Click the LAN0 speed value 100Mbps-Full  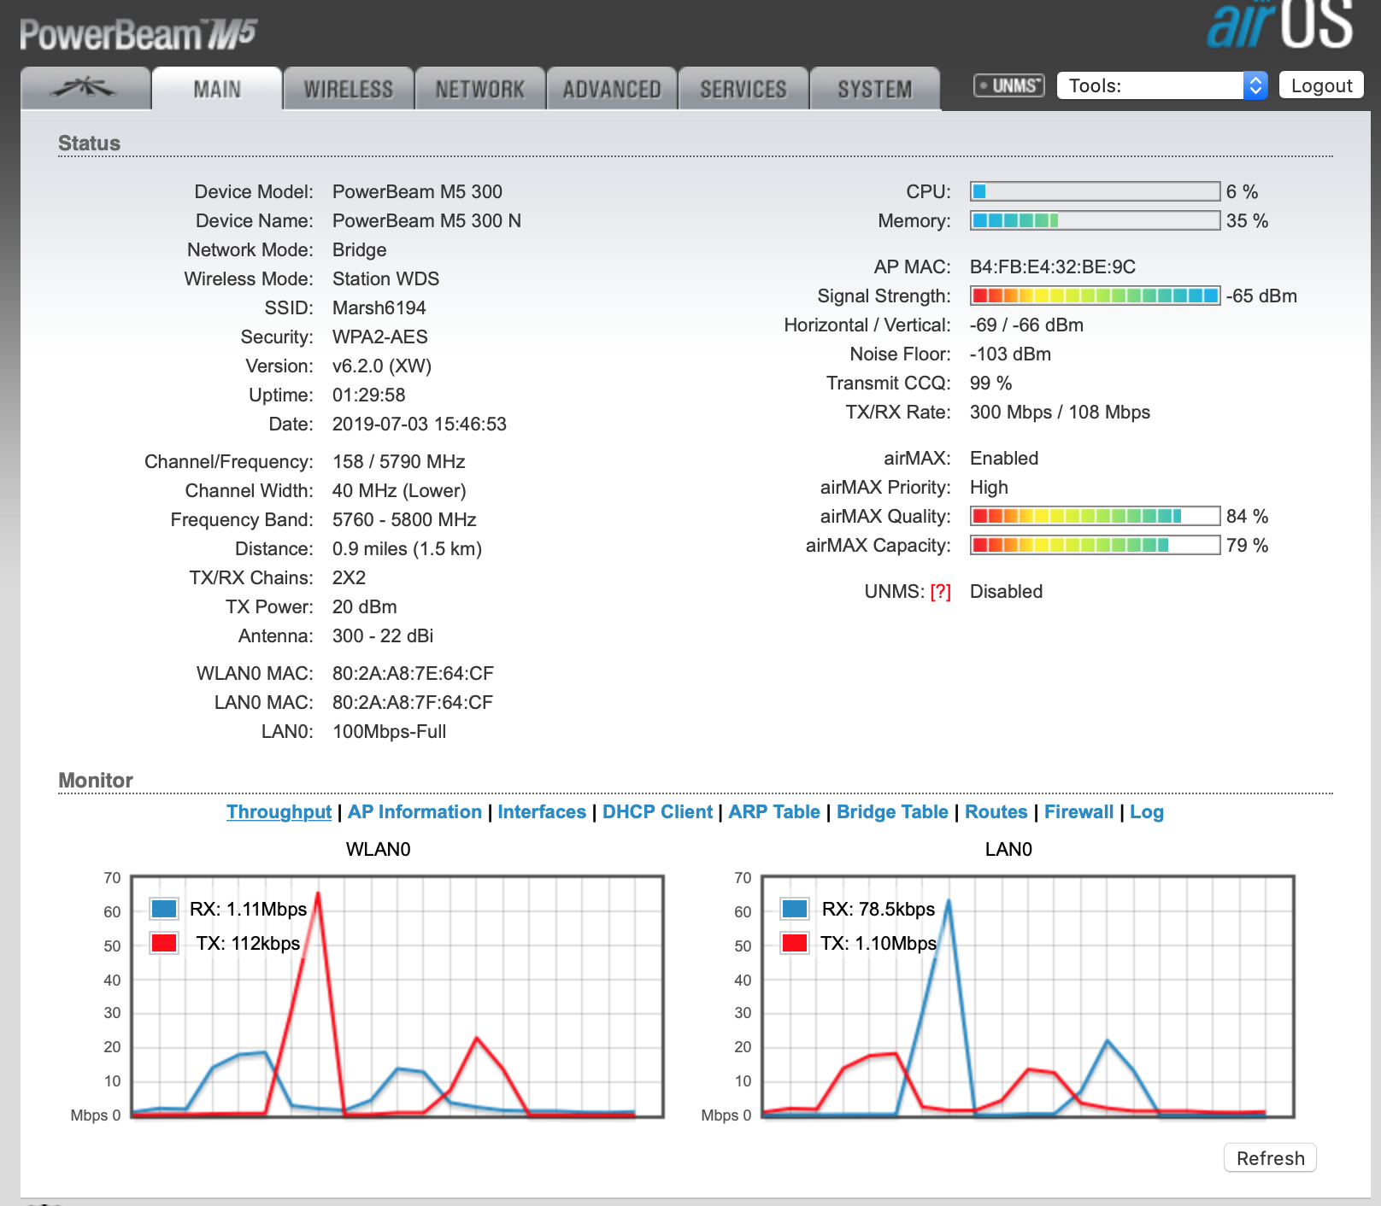pos(390,732)
